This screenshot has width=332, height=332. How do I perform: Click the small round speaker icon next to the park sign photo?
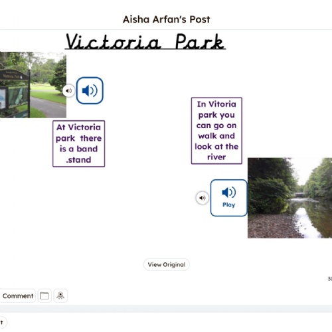point(68,90)
